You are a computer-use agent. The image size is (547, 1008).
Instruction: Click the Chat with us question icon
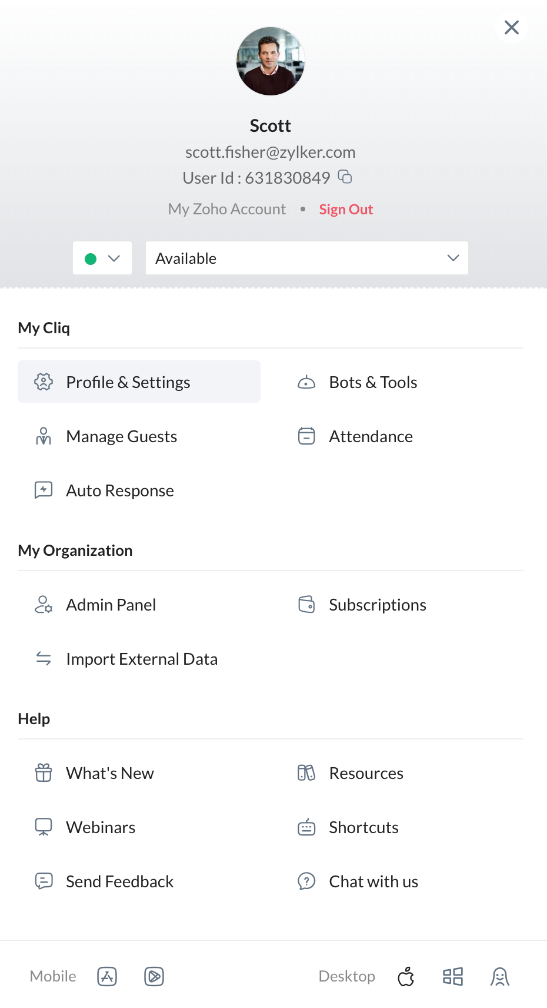(x=306, y=881)
